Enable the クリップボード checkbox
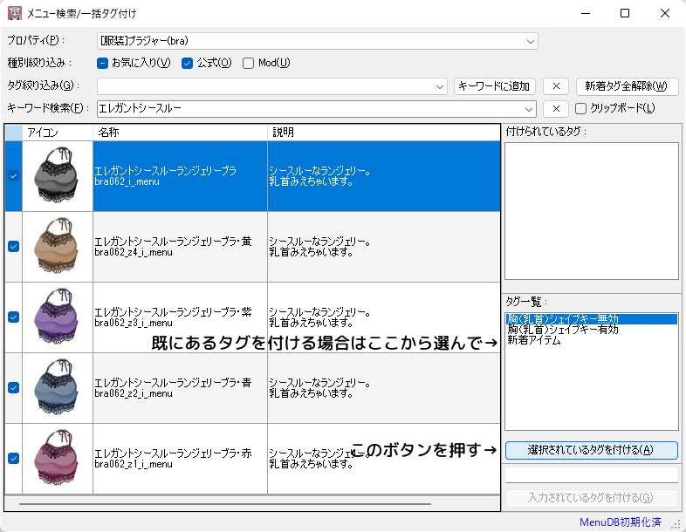686x532 pixels. click(x=581, y=109)
